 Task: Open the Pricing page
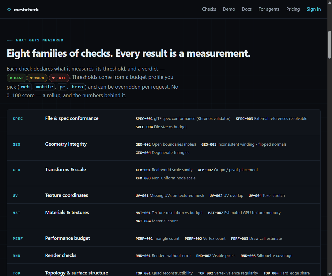pos(293,9)
